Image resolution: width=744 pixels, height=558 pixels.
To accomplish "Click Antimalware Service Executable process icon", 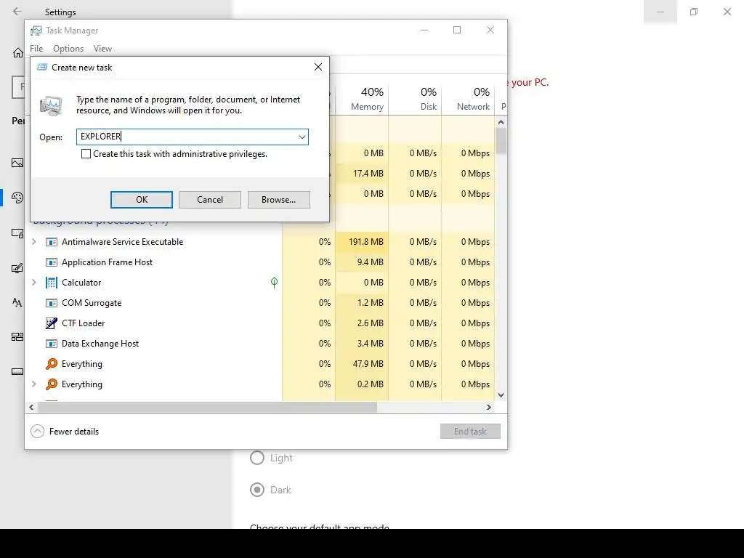I will tap(52, 242).
